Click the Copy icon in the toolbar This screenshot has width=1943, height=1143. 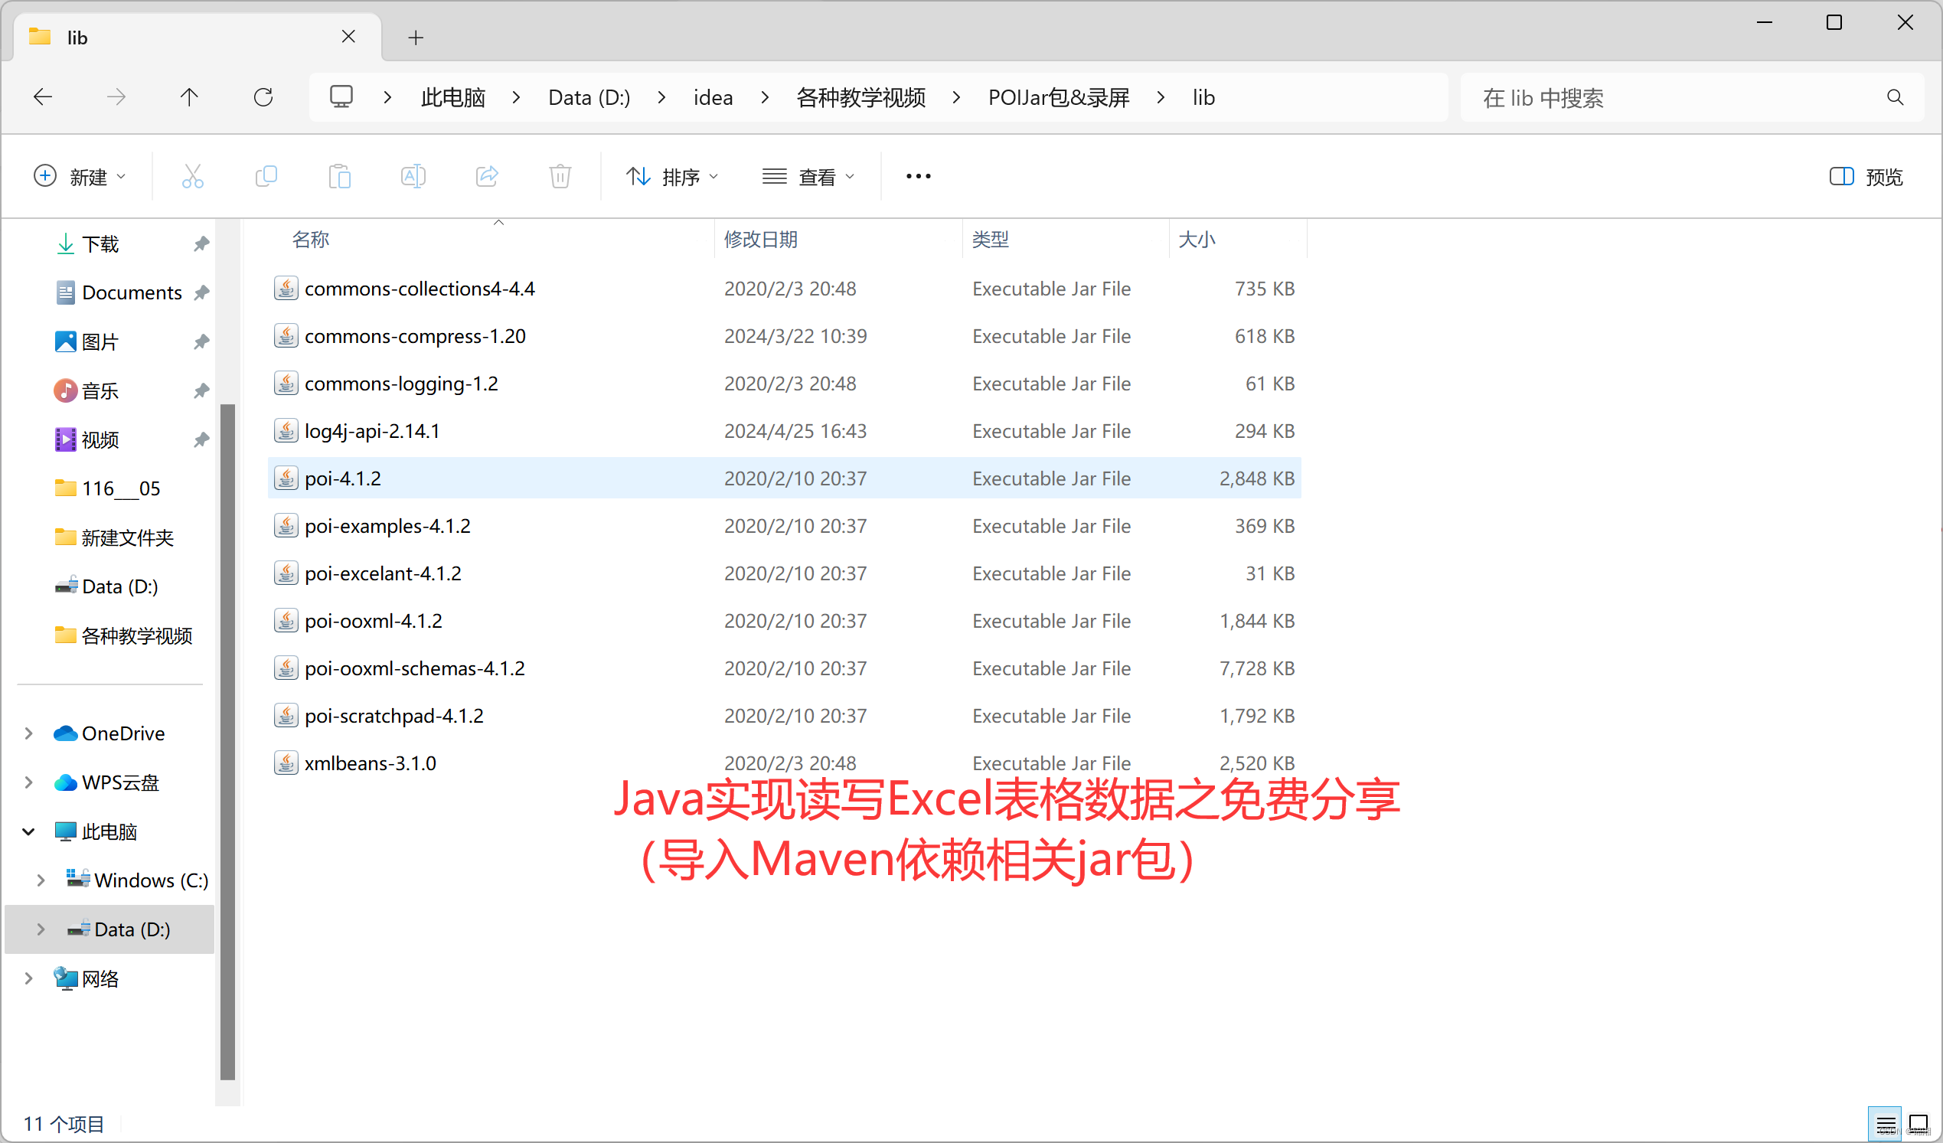point(266,176)
